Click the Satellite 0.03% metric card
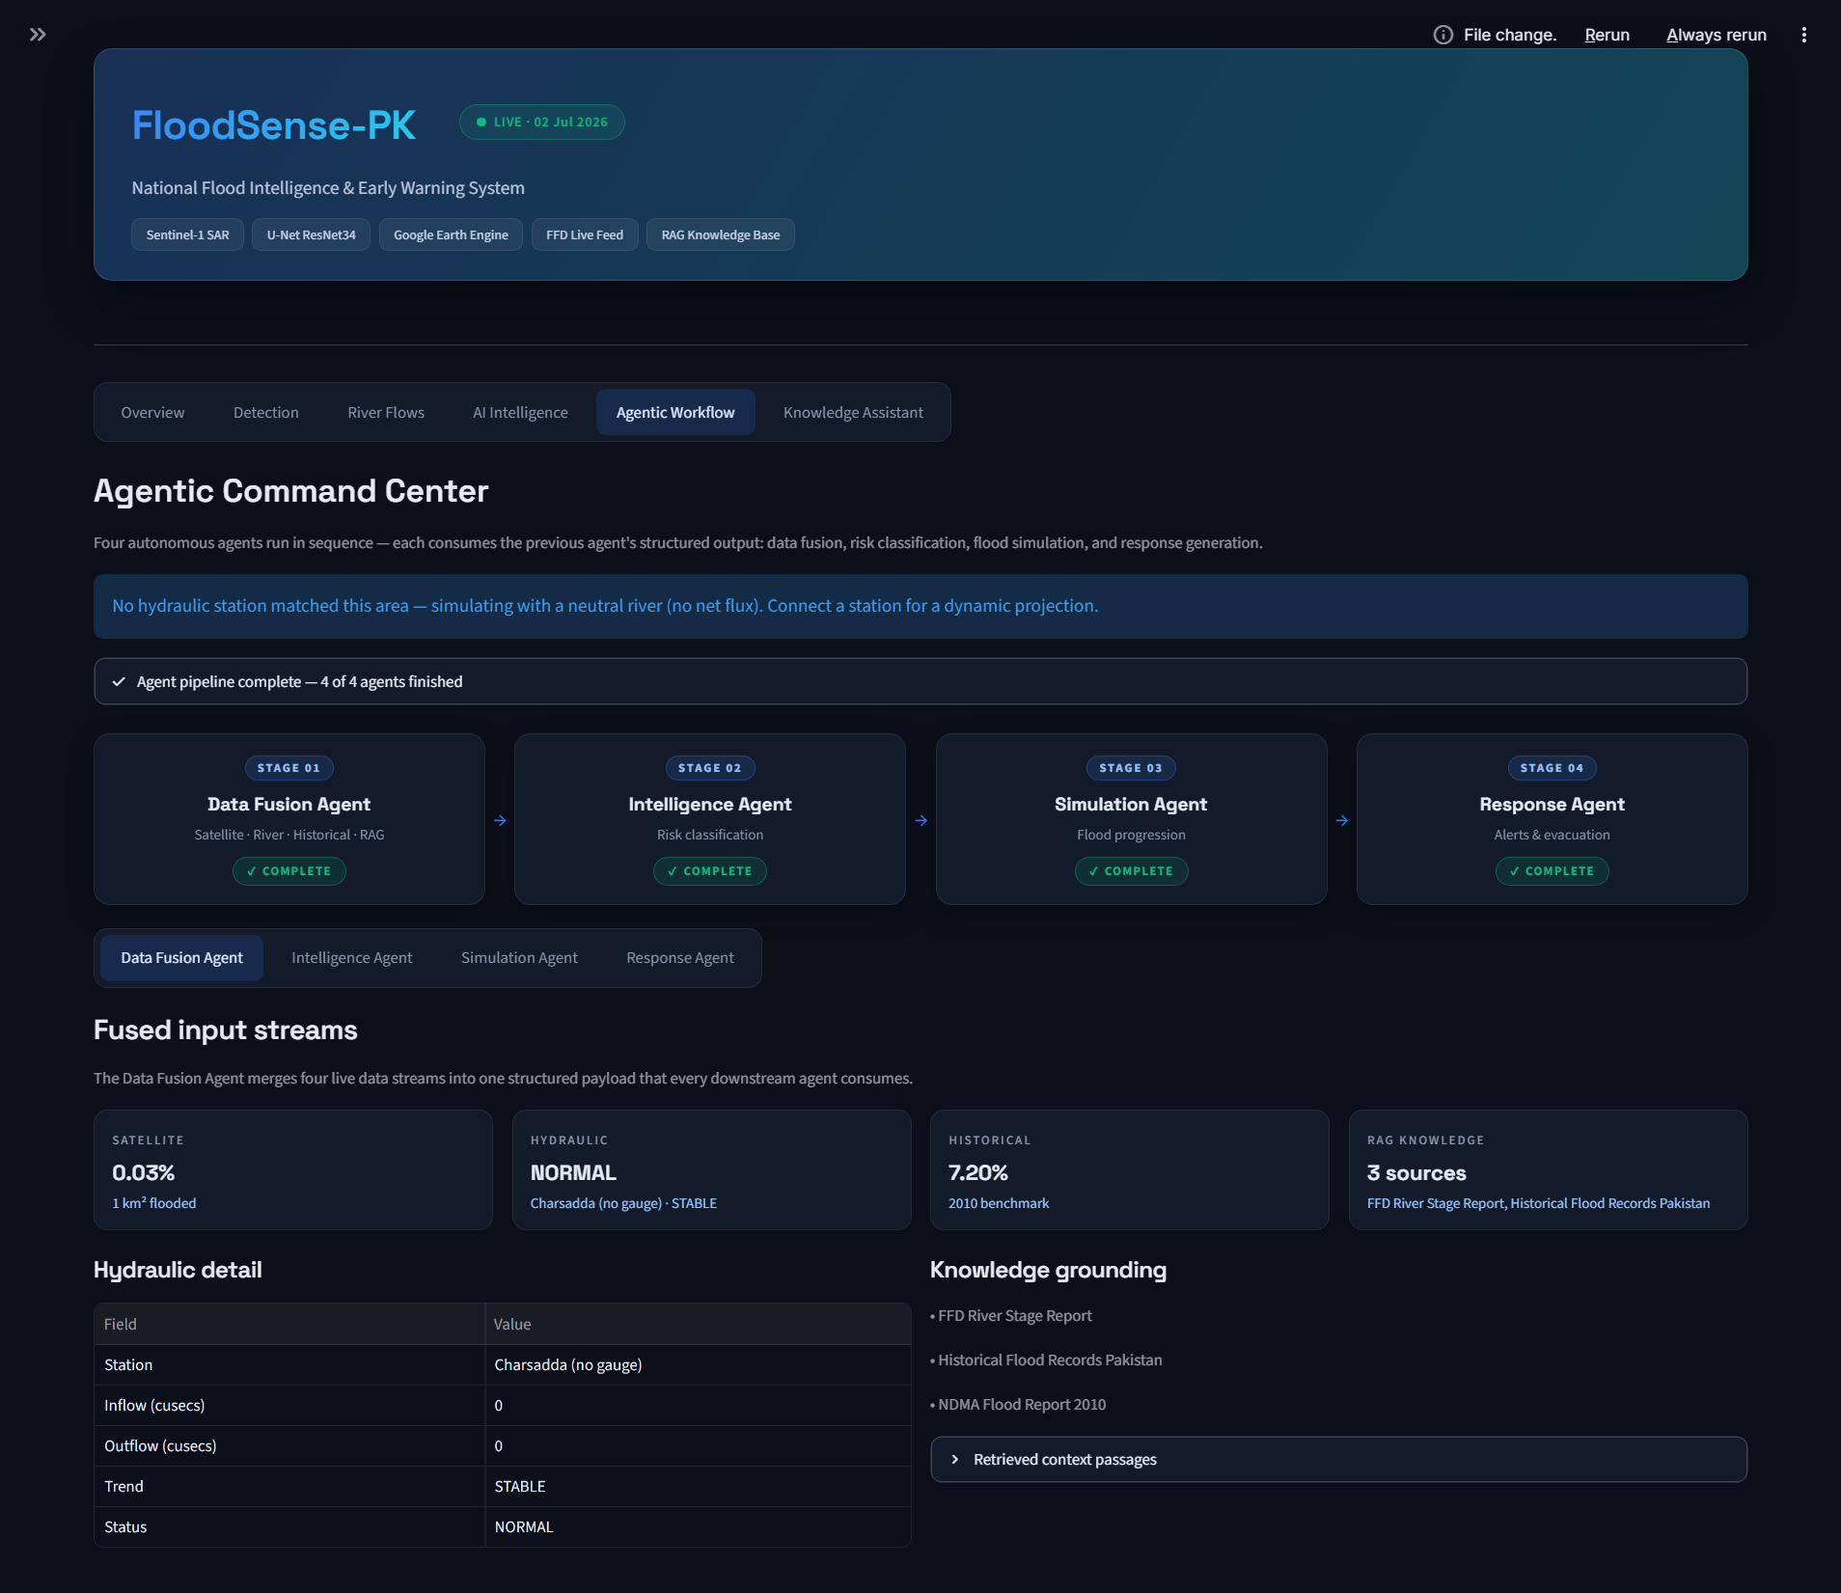 (x=293, y=1169)
